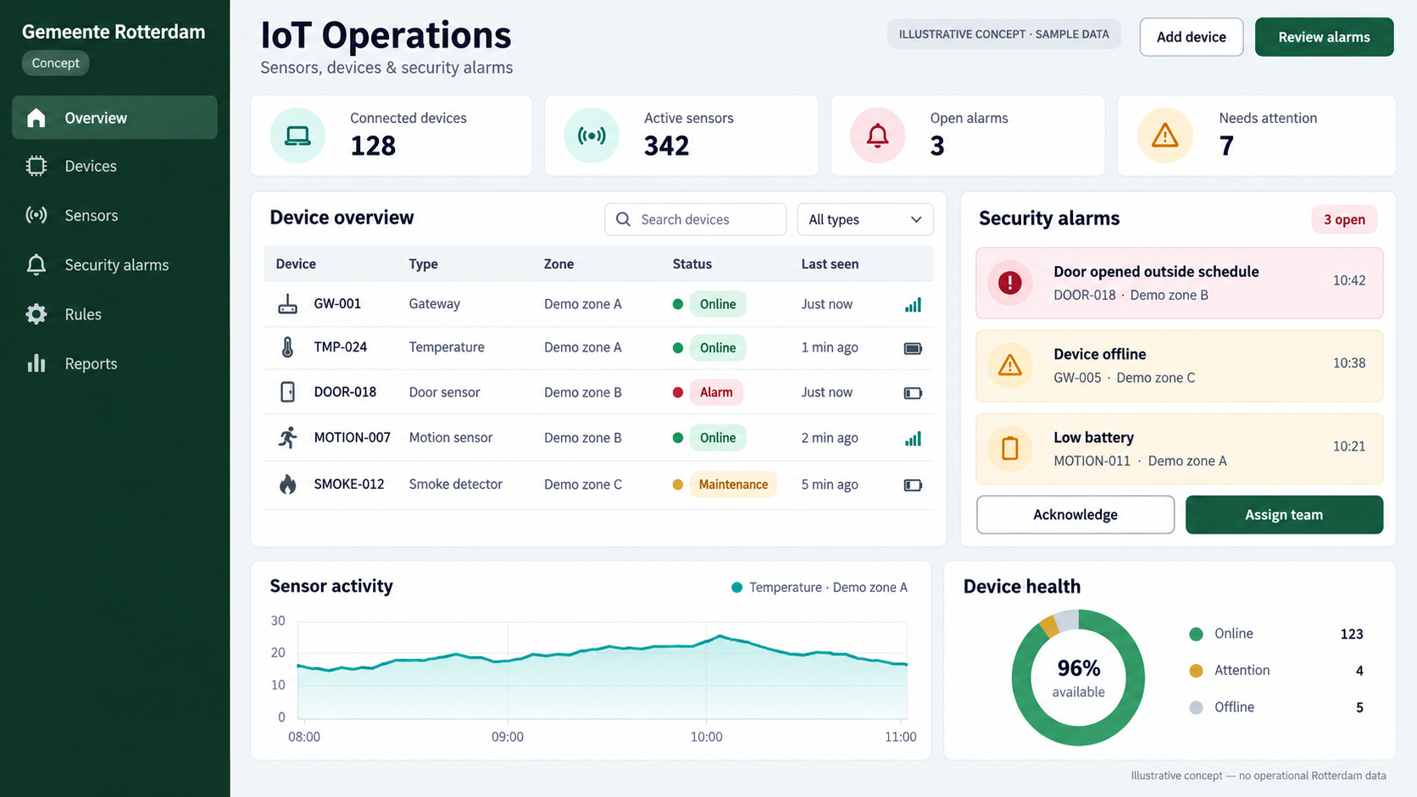Click the battery icon in SMOKE-012 row

pyautogui.click(x=913, y=485)
